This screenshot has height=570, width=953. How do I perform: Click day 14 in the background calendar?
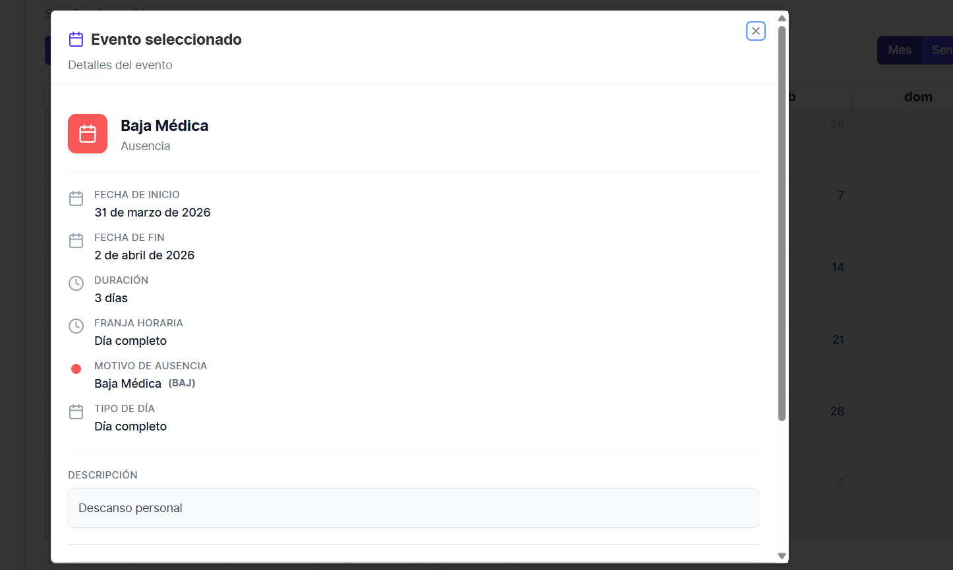(x=838, y=267)
